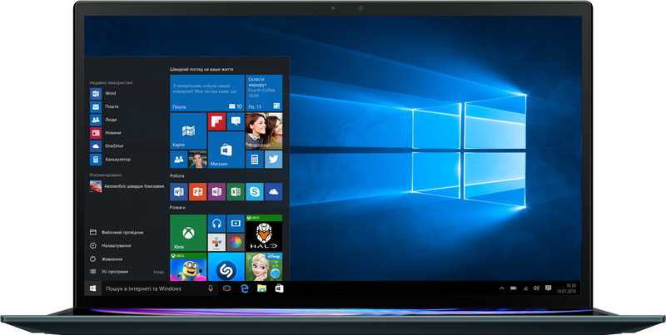Image resolution: width=666 pixels, height=335 pixels.
Task: Open the Фотографії photos tile
Action: tap(264, 131)
